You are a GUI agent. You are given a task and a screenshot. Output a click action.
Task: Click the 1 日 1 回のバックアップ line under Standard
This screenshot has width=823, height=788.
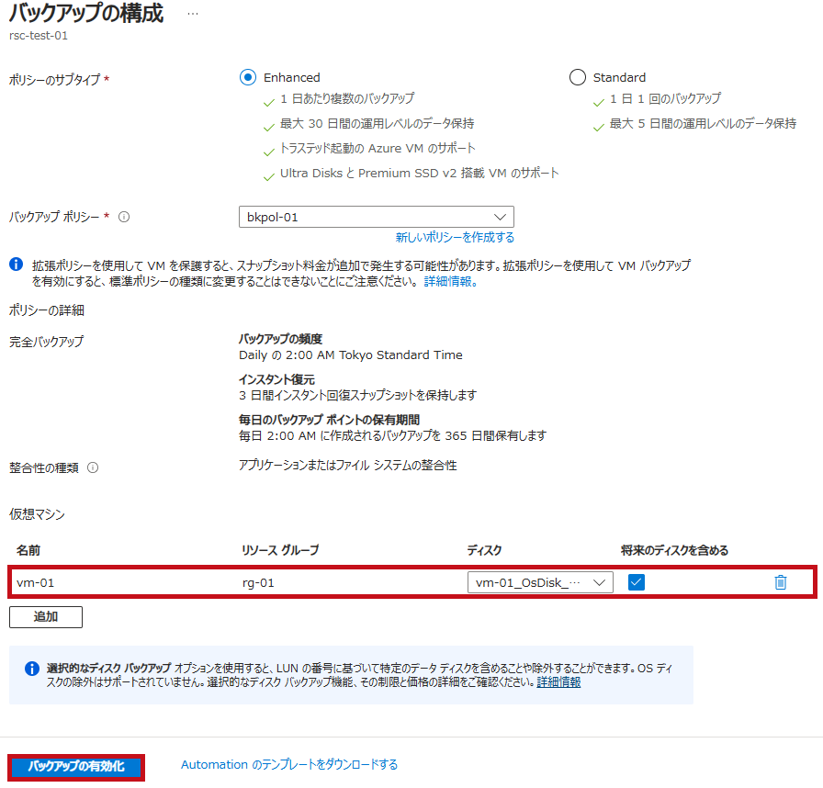point(665,98)
